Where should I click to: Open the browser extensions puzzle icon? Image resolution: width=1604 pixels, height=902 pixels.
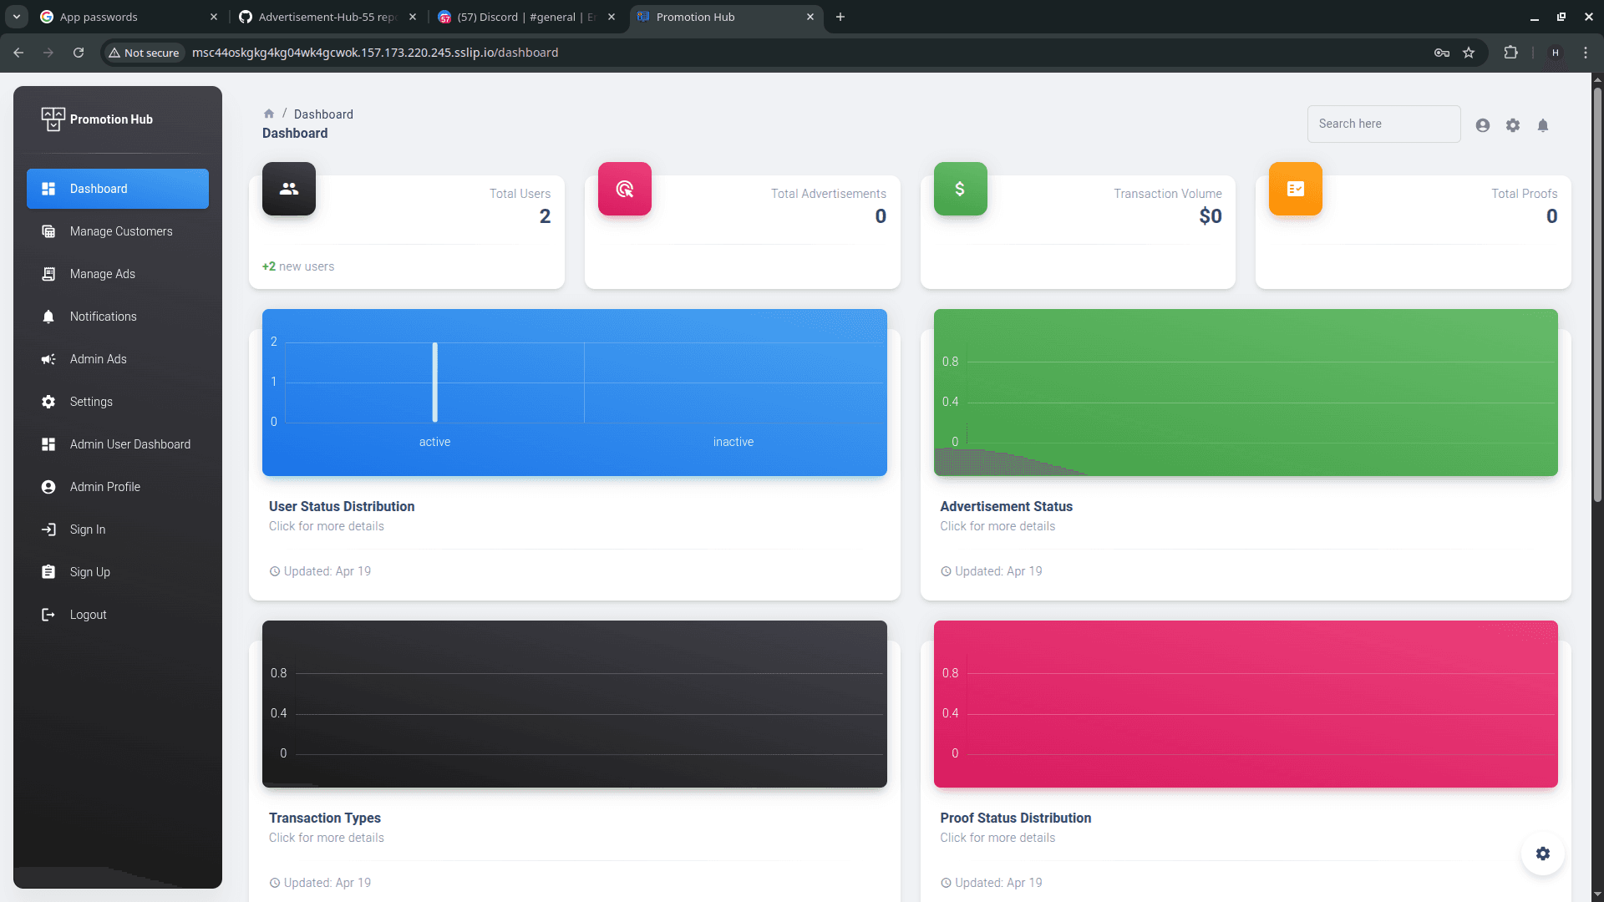[x=1511, y=52]
